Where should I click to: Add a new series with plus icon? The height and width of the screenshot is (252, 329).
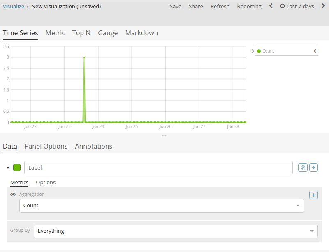point(313,167)
